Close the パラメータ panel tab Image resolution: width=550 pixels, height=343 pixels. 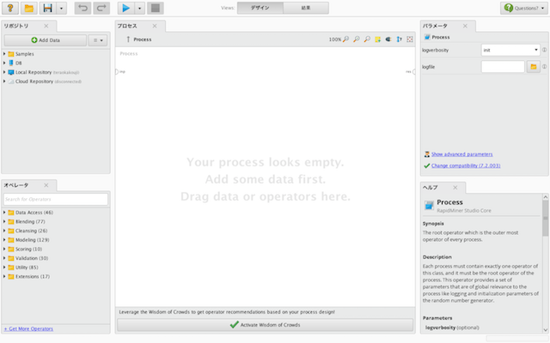(x=465, y=26)
